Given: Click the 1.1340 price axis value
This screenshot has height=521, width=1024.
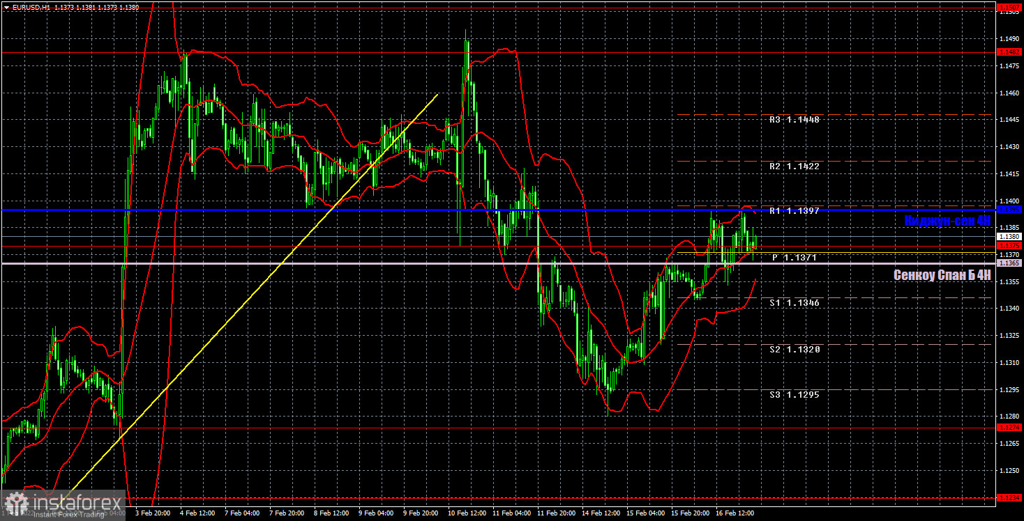Looking at the screenshot, I should pos(1009,309).
